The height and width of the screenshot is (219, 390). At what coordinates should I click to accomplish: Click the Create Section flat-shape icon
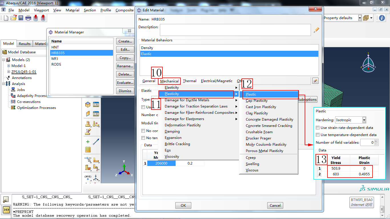88,114
